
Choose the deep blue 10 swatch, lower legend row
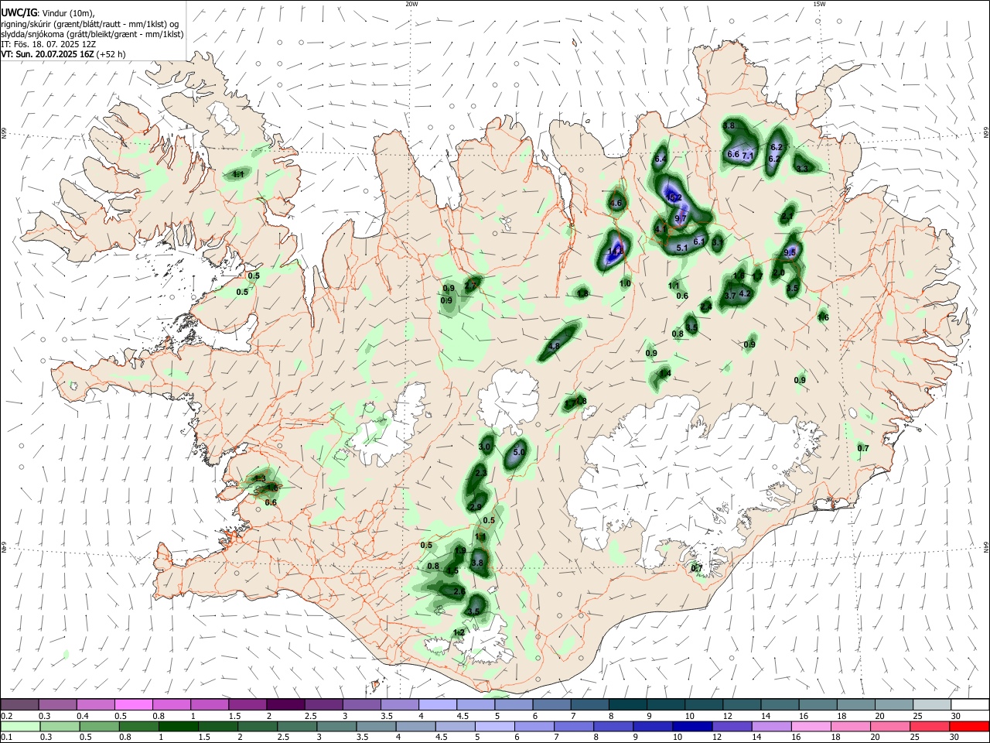pos(691,726)
